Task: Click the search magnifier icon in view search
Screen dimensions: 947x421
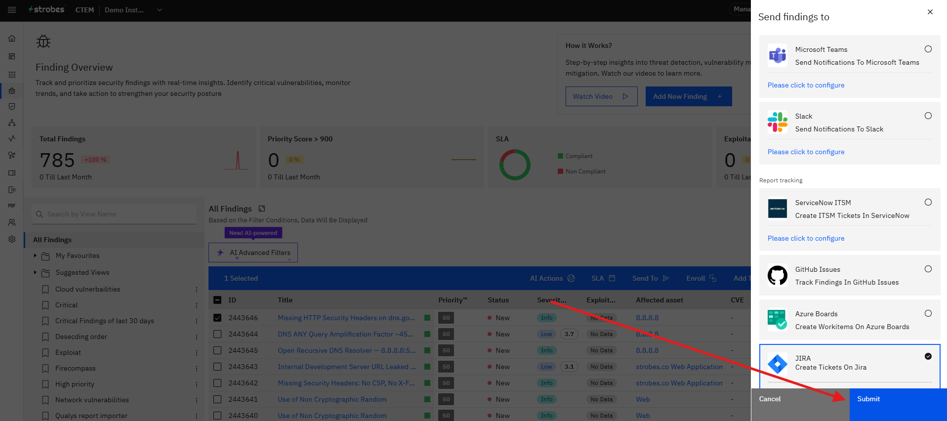Action: (x=40, y=214)
